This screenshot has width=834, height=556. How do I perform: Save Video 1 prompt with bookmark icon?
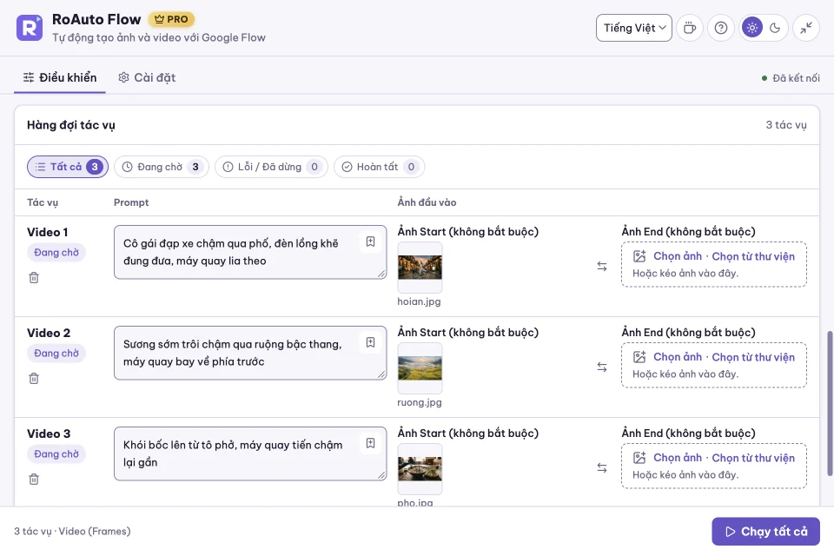371,242
